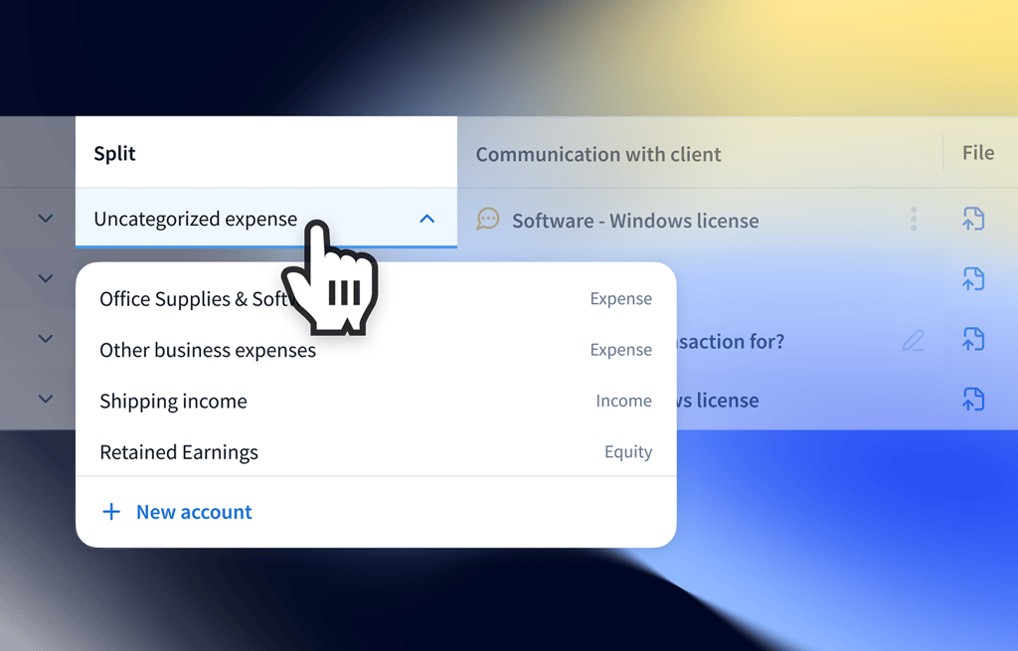Viewport: 1018px width, 651px height.
Task: Attach a file using the fourth row upload icon
Action: click(973, 400)
